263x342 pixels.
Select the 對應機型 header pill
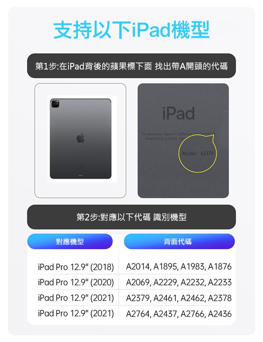70,241
